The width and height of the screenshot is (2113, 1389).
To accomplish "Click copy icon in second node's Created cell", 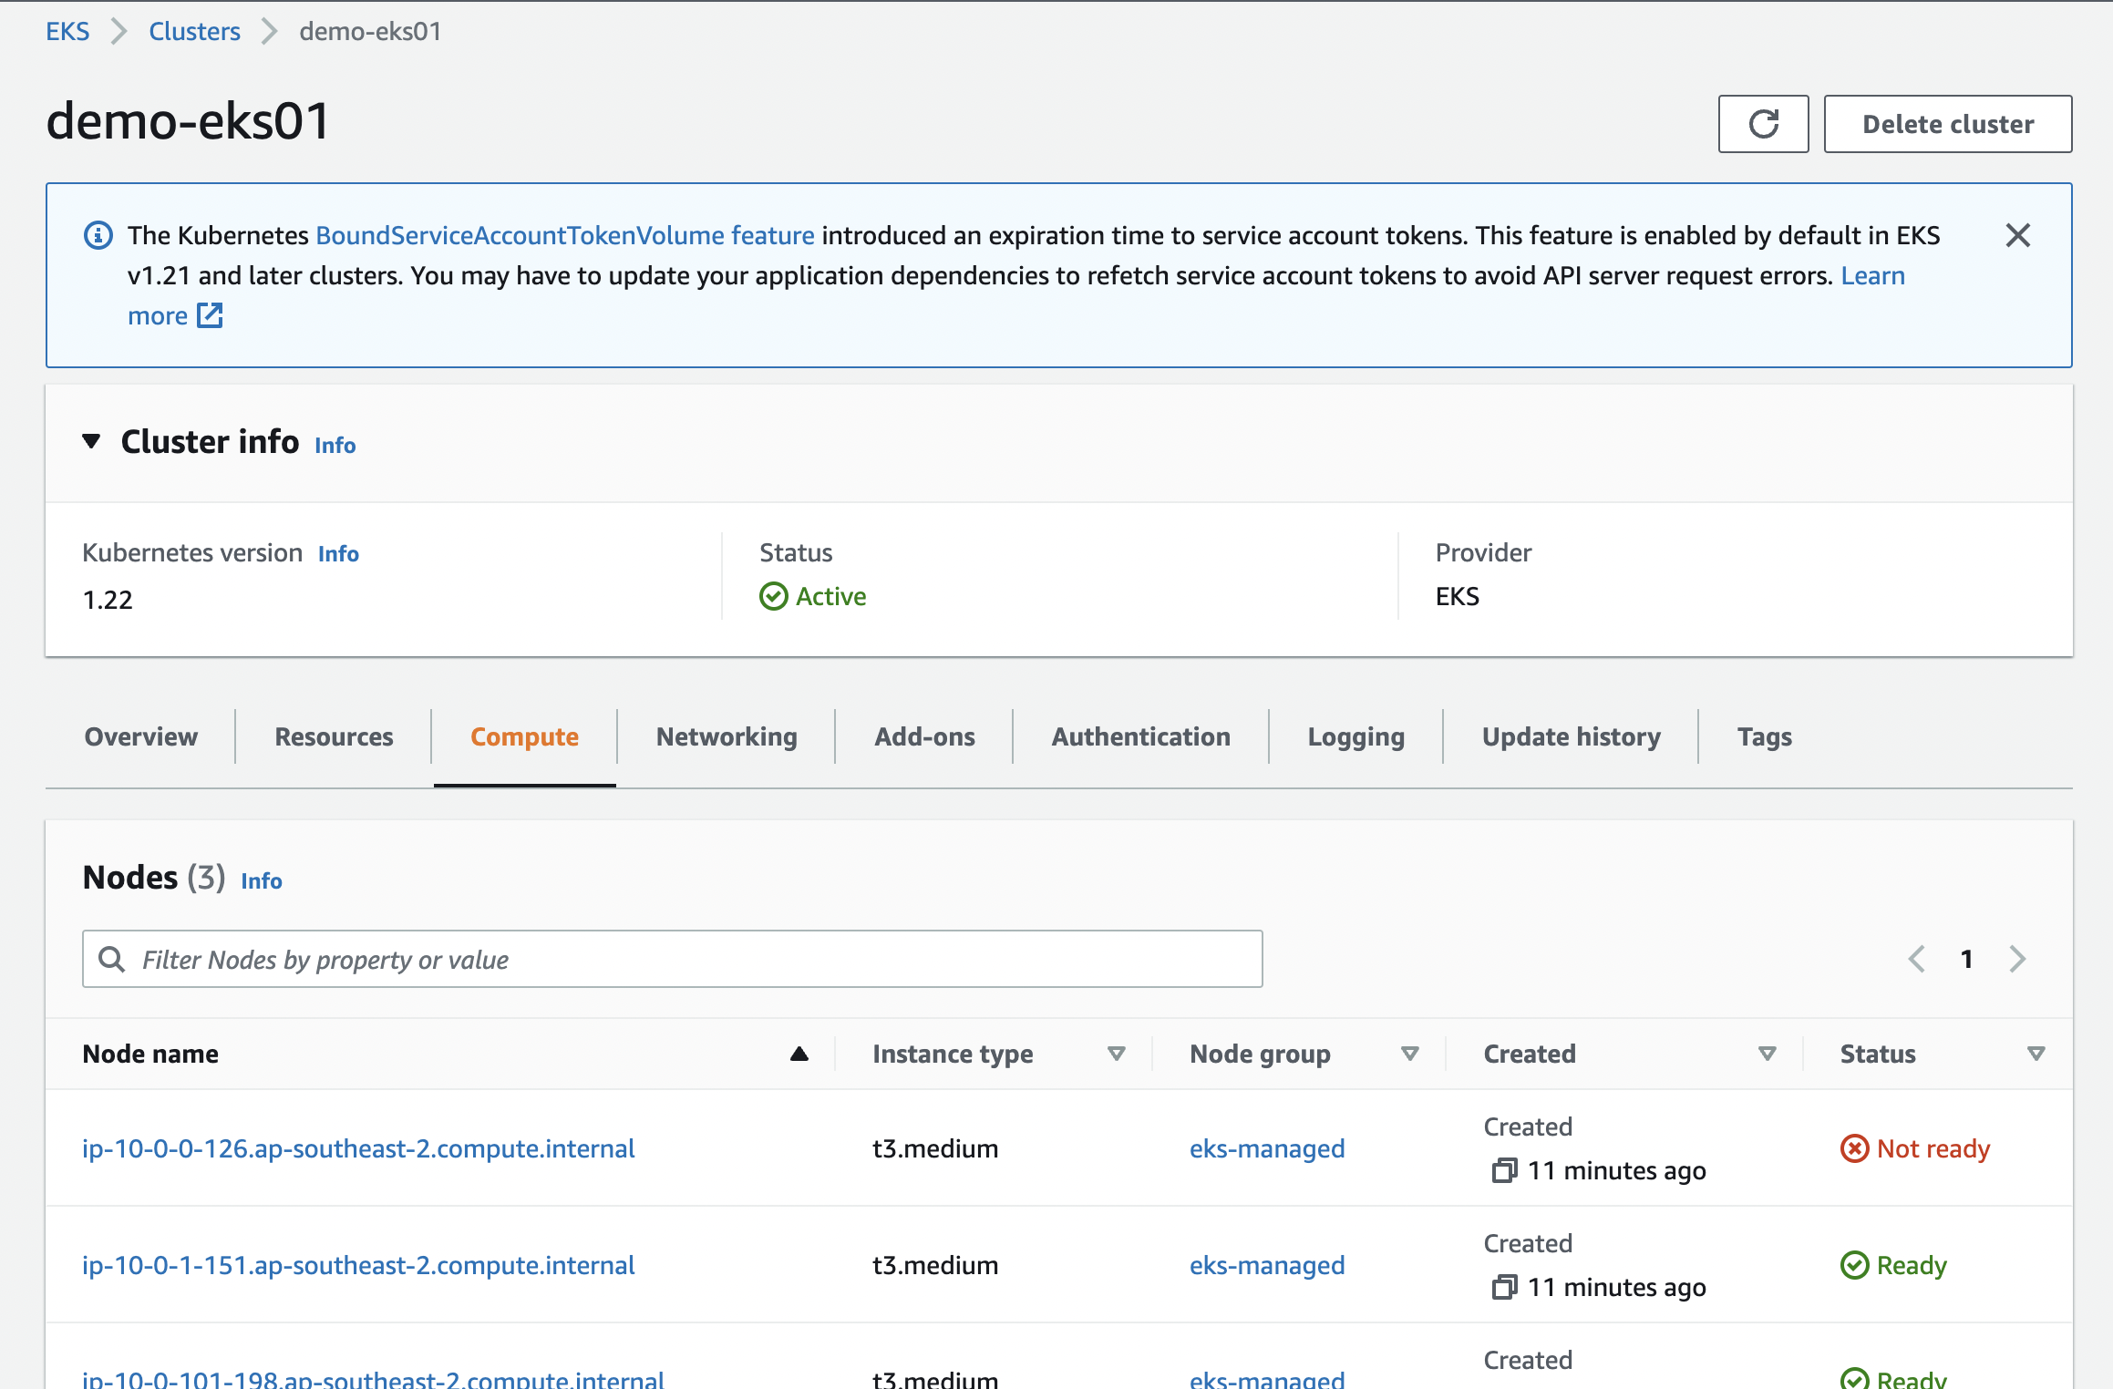I will click(x=1503, y=1287).
